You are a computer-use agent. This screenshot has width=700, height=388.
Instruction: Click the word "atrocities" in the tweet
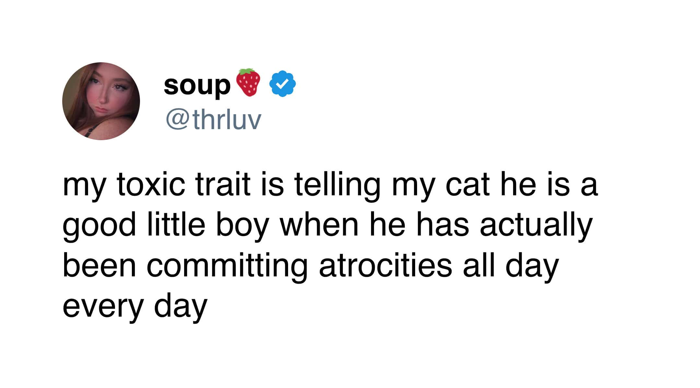point(385,265)
